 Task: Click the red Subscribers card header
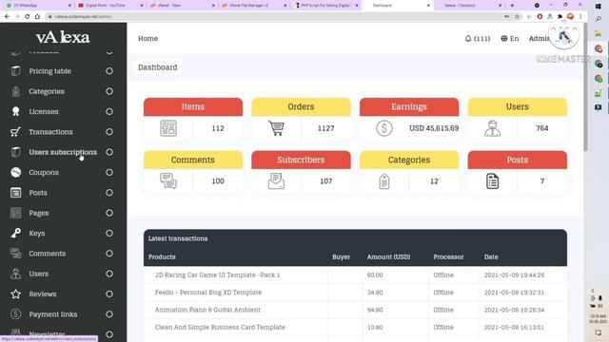click(301, 160)
